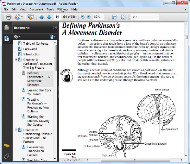Click the bookmarks list scrollbar thumb
The image size is (190, 164).
click(x=55, y=58)
